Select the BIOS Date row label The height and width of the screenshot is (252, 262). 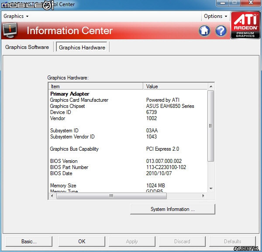tap(61, 173)
